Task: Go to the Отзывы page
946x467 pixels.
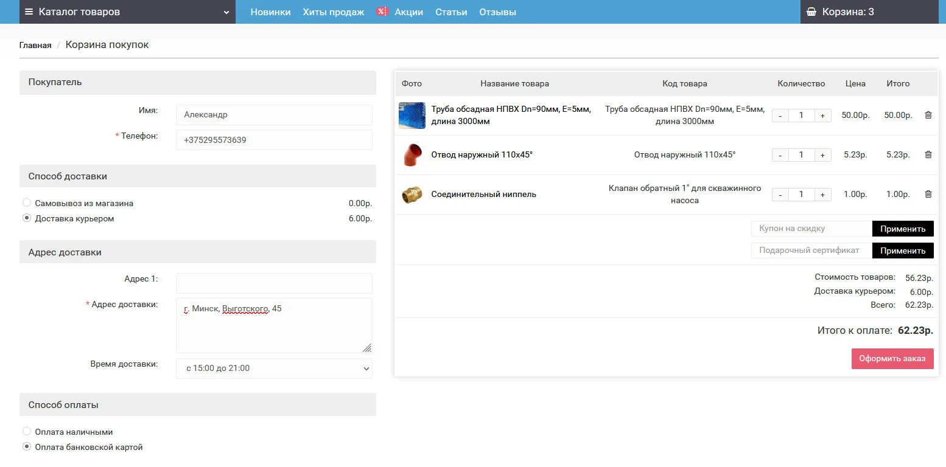Action: [497, 12]
